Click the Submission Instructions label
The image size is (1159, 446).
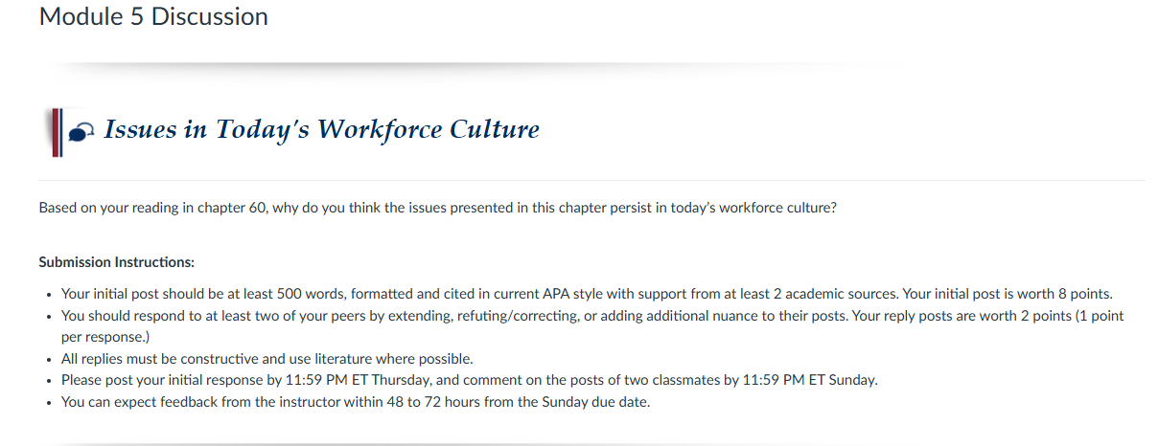point(117,261)
